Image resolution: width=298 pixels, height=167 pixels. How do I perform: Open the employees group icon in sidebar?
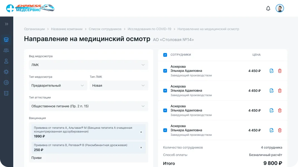tap(6, 50)
